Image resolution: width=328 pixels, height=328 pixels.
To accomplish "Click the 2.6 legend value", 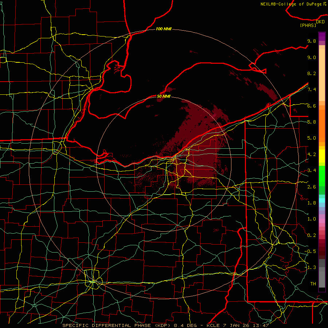I will pyautogui.click(x=312, y=187).
